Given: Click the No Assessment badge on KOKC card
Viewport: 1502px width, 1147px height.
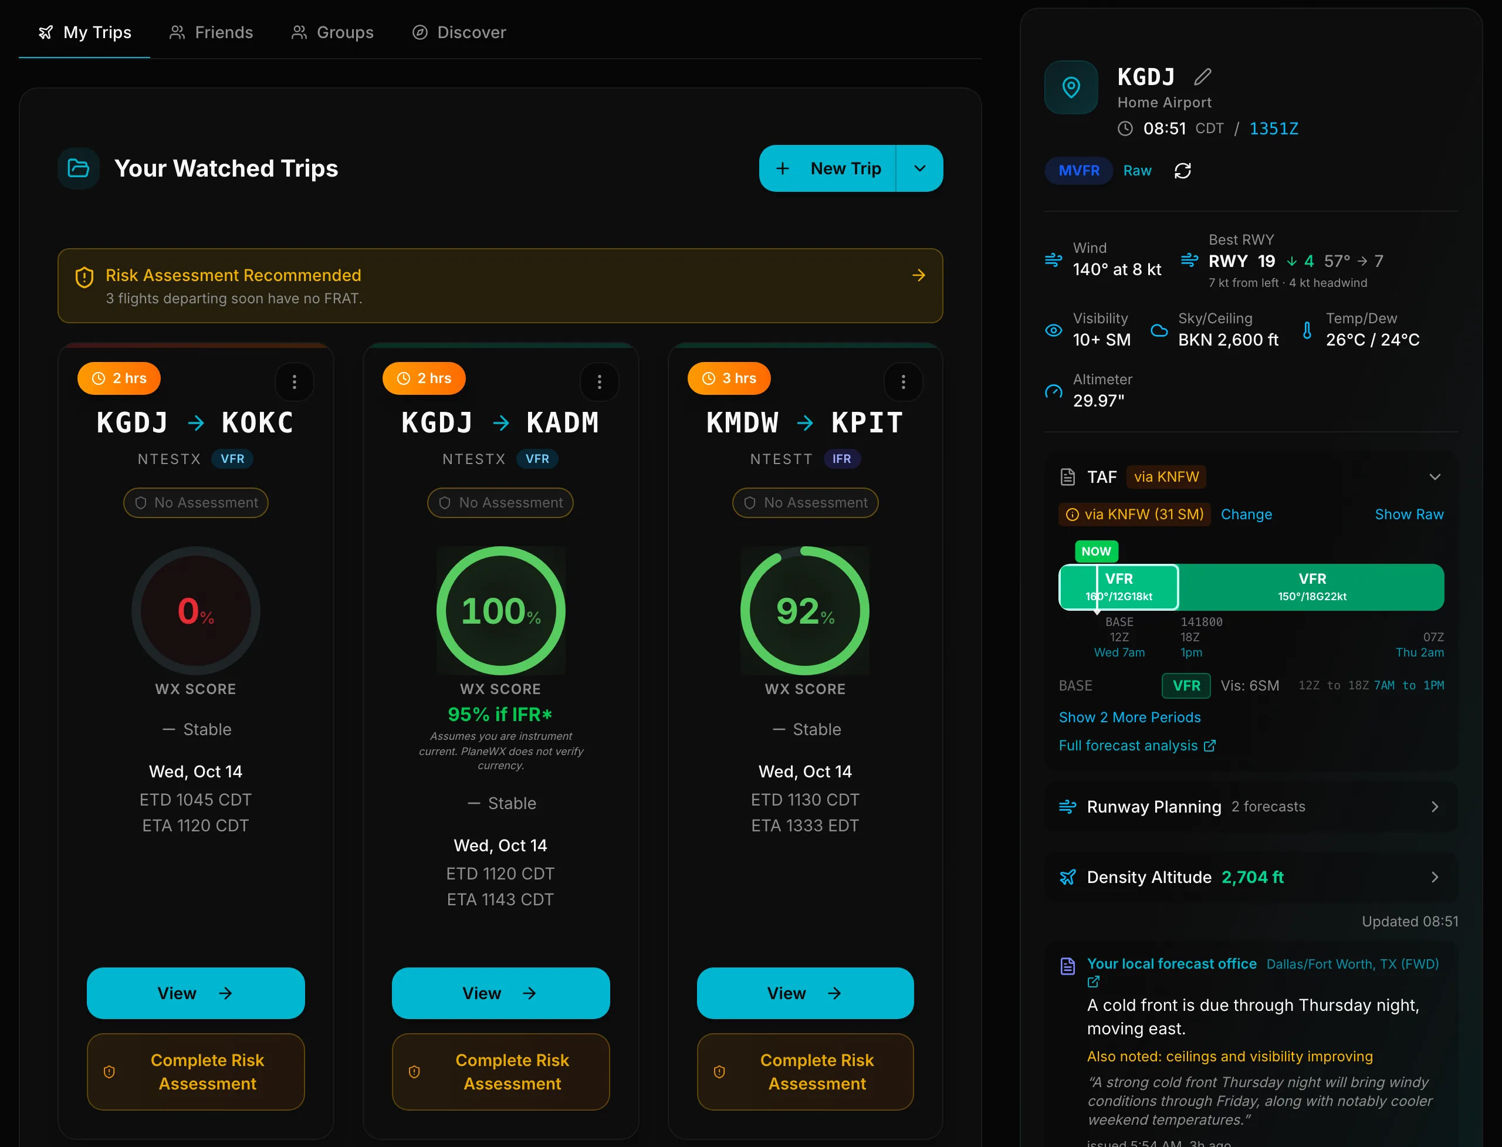Looking at the screenshot, I should coord(196,502).
